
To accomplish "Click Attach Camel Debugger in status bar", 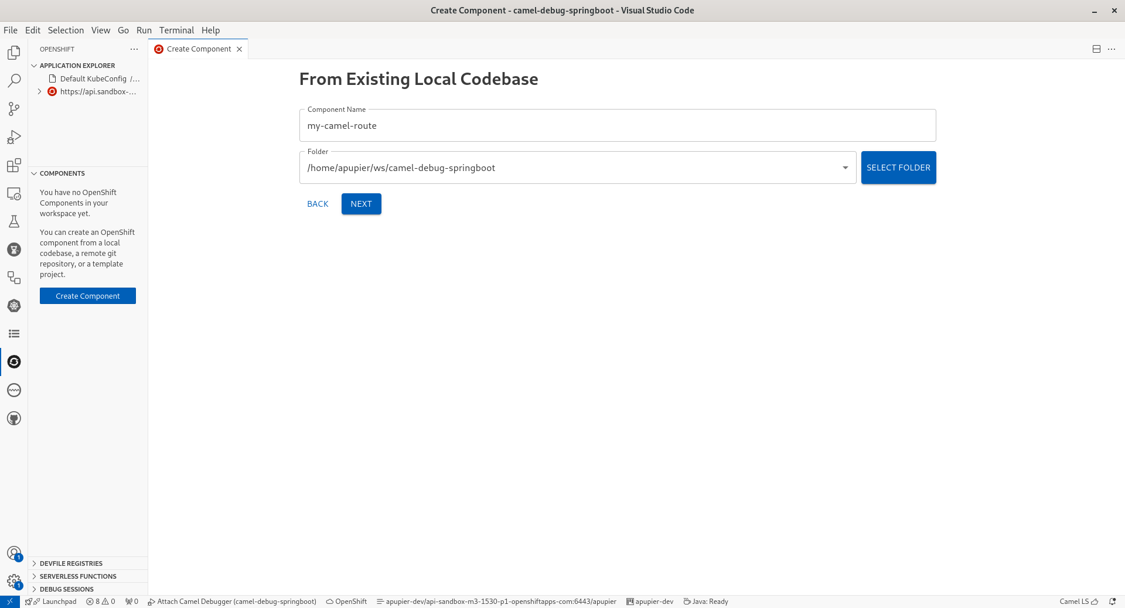I will [x=233, y=602].
